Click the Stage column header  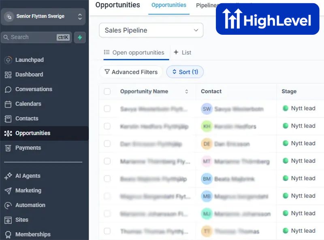pos(289,91)
